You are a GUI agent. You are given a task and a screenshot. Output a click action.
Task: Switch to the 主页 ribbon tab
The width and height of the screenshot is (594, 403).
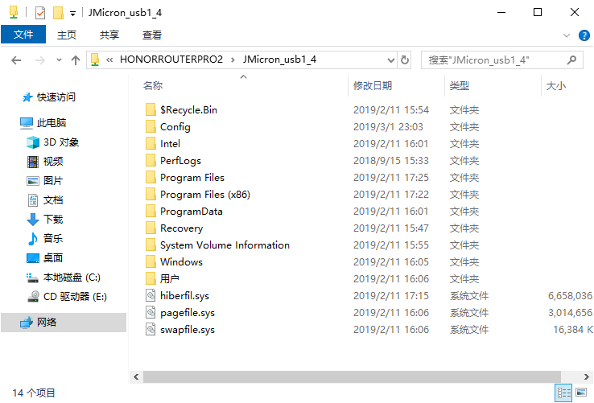click(x=67, y=35)
